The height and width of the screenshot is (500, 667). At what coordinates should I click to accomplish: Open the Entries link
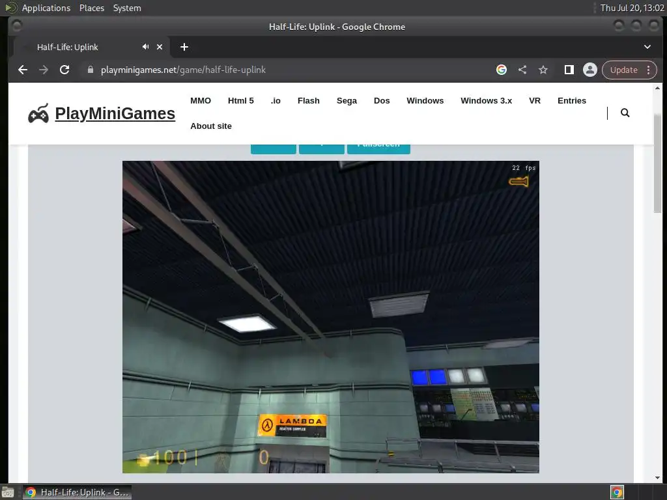pyautogui.click(x=572, y=101)
